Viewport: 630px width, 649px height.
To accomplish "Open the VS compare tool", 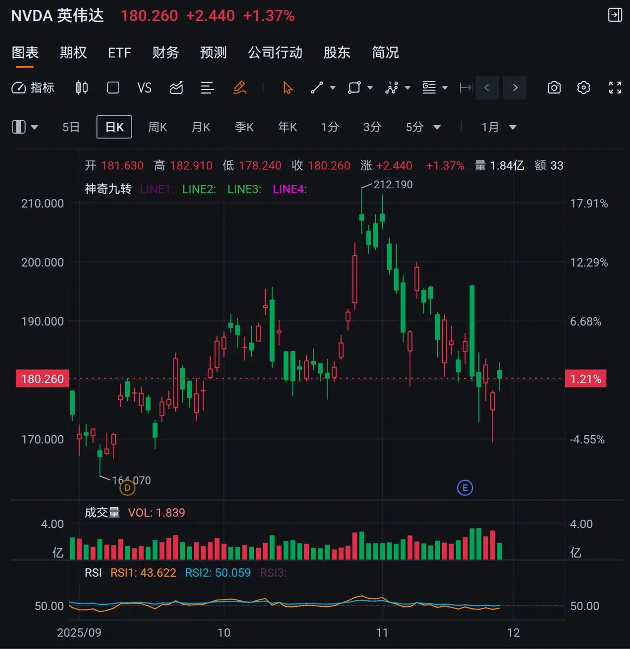I will (x=145, y=88).
